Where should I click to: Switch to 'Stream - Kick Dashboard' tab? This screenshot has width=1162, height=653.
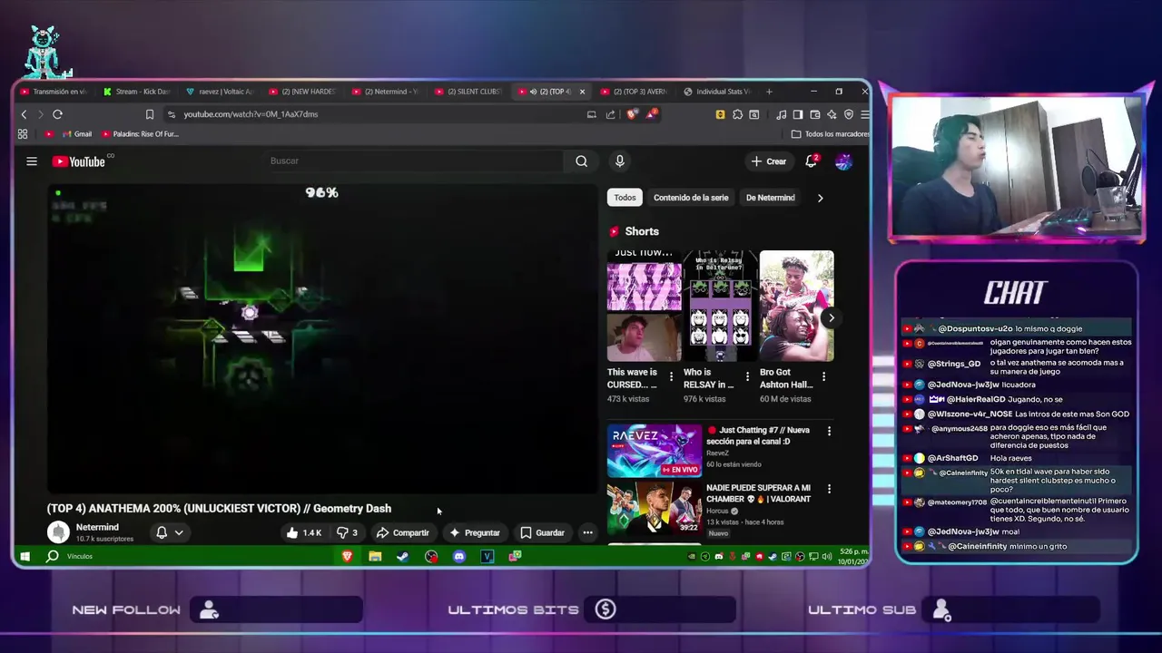point(136,92)
